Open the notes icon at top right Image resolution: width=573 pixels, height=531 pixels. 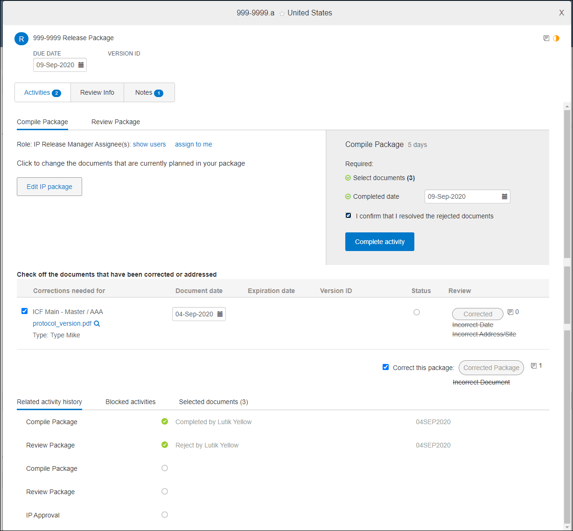tap(546, 38)
